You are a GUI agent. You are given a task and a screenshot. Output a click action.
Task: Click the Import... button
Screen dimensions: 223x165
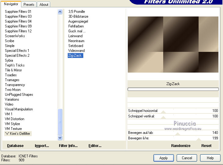[x=42, y=146]
